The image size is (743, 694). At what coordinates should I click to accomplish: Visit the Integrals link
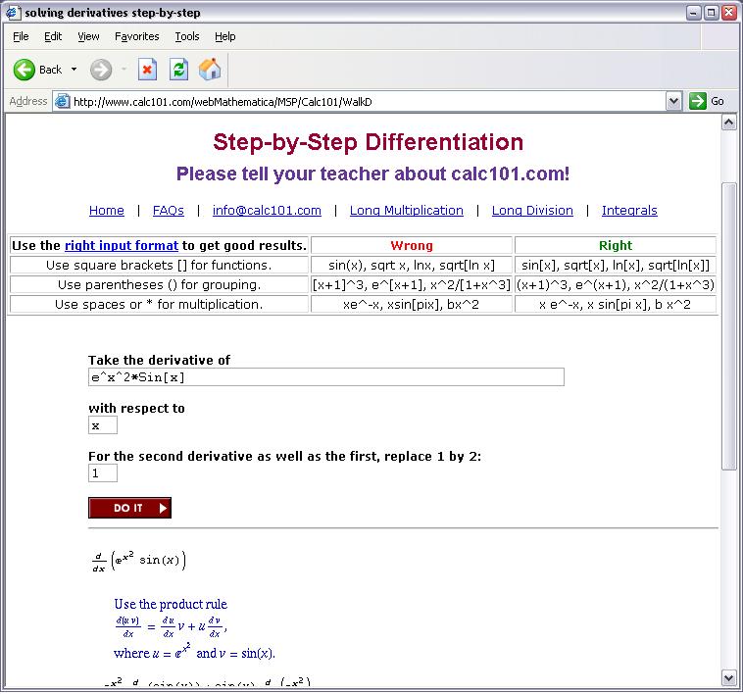(x=629, y=211)
